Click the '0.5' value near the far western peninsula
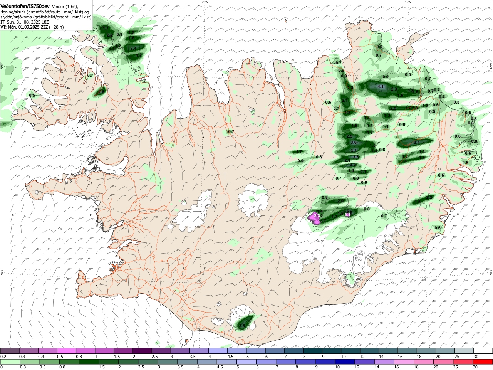This screenshot has width=493, height=370. (32, 95)
